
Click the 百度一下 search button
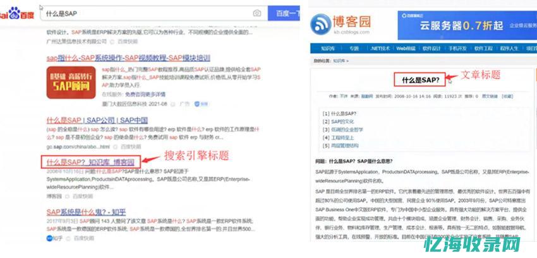(284, 13)
